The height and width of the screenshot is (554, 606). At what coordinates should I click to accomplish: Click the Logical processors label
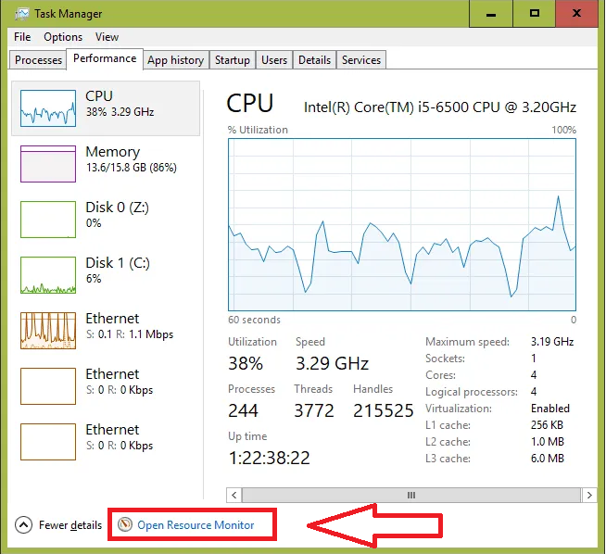472,392
